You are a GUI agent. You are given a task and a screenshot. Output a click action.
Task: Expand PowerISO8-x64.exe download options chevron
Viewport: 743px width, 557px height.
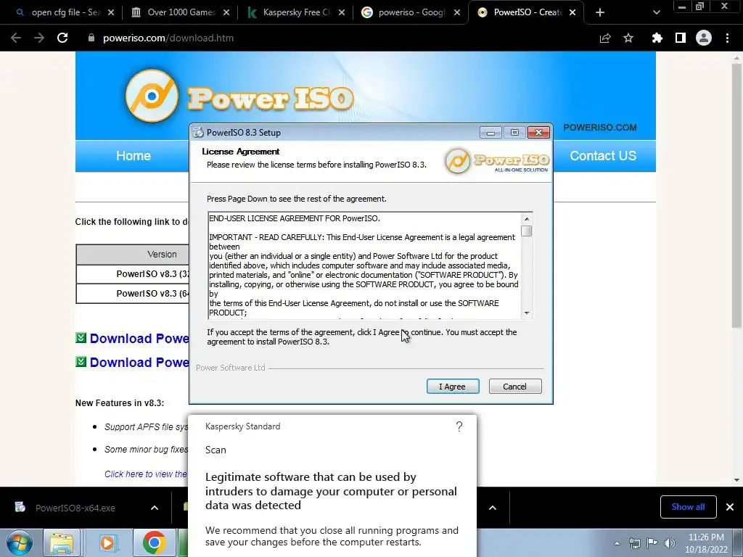pos(155,508)
